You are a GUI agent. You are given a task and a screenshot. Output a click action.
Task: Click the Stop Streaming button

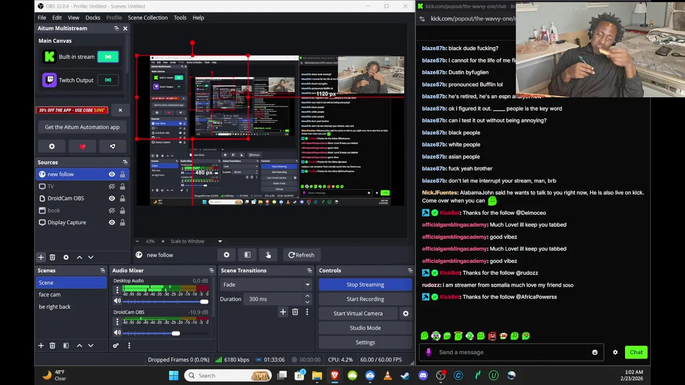tap(366, 284)
